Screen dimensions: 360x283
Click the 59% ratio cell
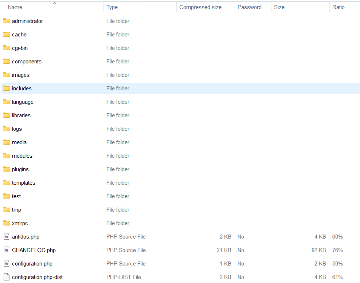(x=337, y=264)
